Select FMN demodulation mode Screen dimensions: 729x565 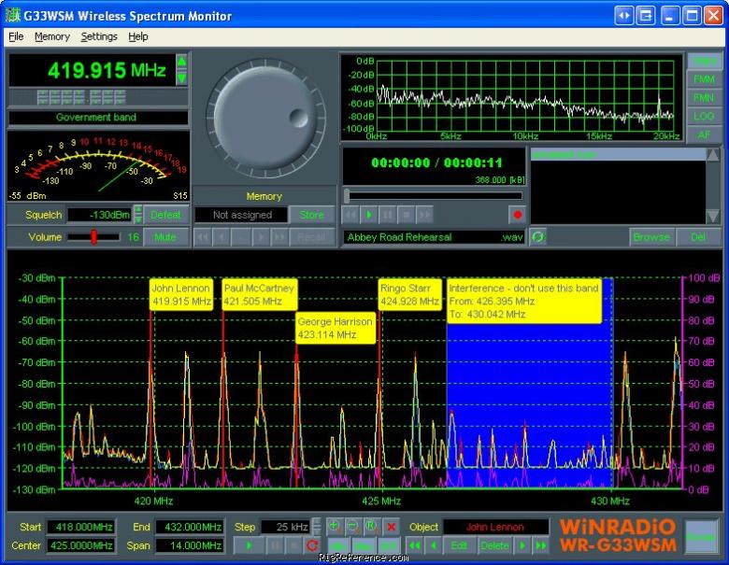pyautogui.click(x=704, y=97)
